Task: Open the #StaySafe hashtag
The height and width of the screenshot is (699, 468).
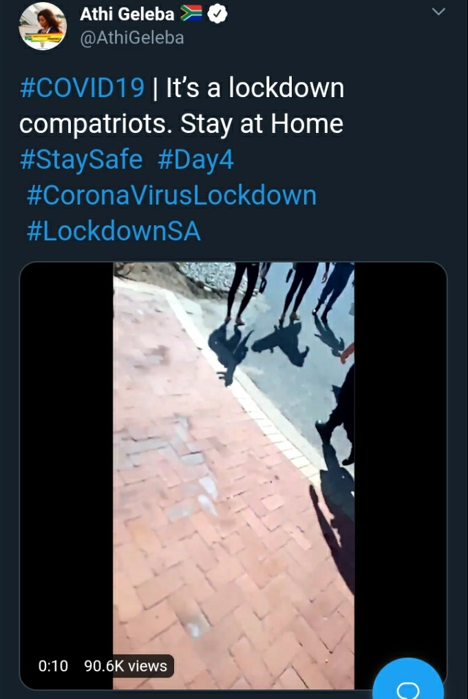Action: point(81,160)
